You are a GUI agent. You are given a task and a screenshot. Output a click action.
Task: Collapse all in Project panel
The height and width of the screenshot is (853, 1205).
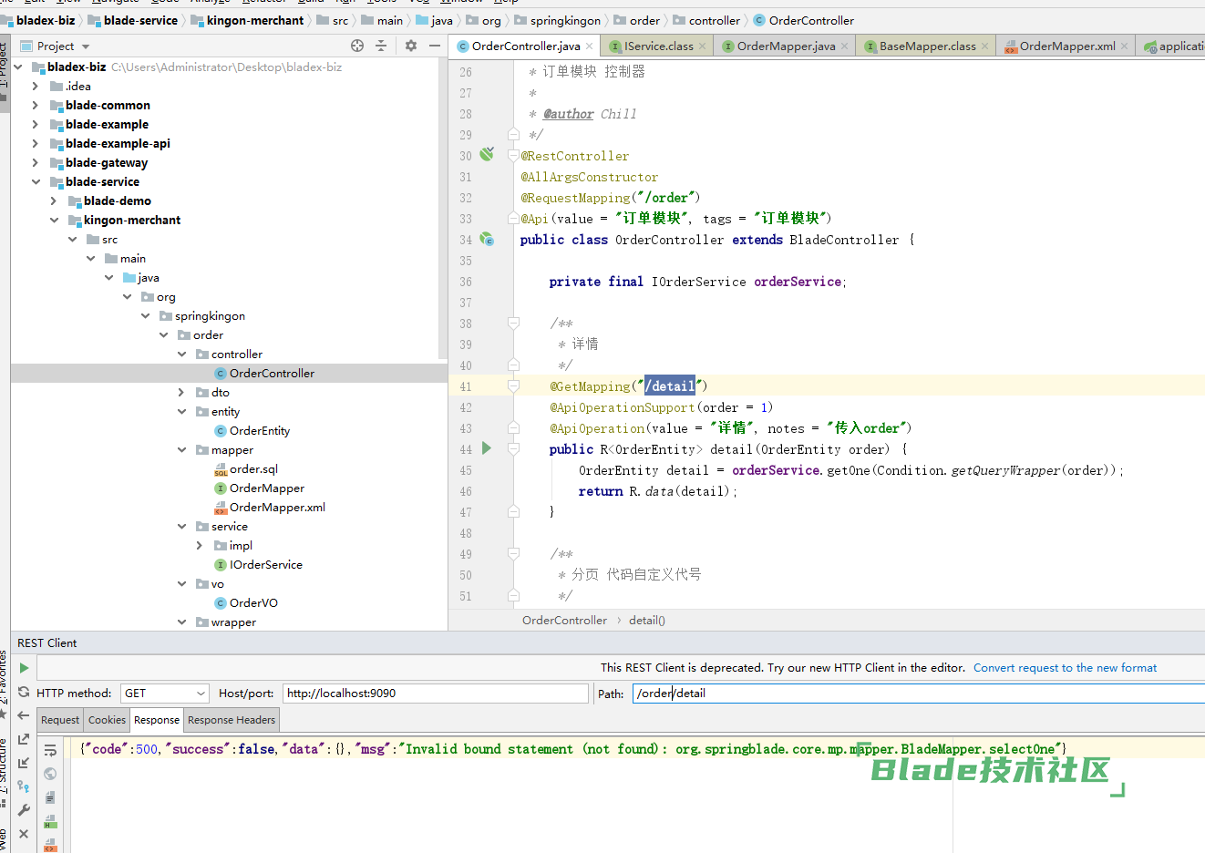click(381, 46)
